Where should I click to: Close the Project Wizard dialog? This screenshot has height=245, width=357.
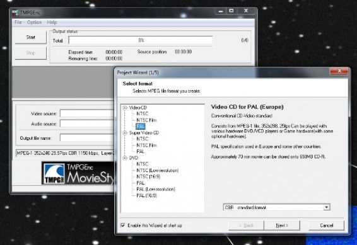pos(339,71)
